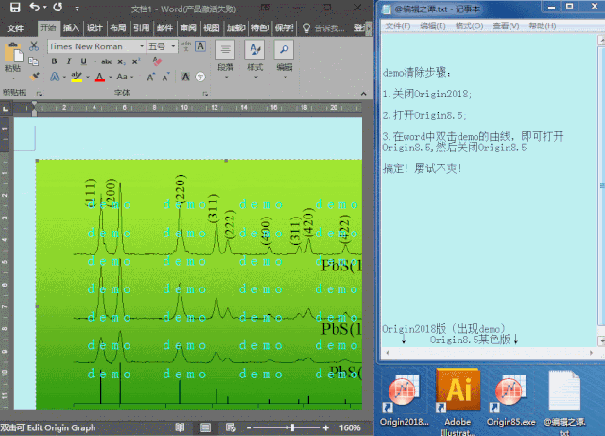The width and height of the screenshot is (605, 436).
Task: Open the highlight color dropdown arrow
Action: 88,77
